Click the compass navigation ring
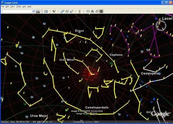Screen dimensions: 173x124 click(161, 26)
